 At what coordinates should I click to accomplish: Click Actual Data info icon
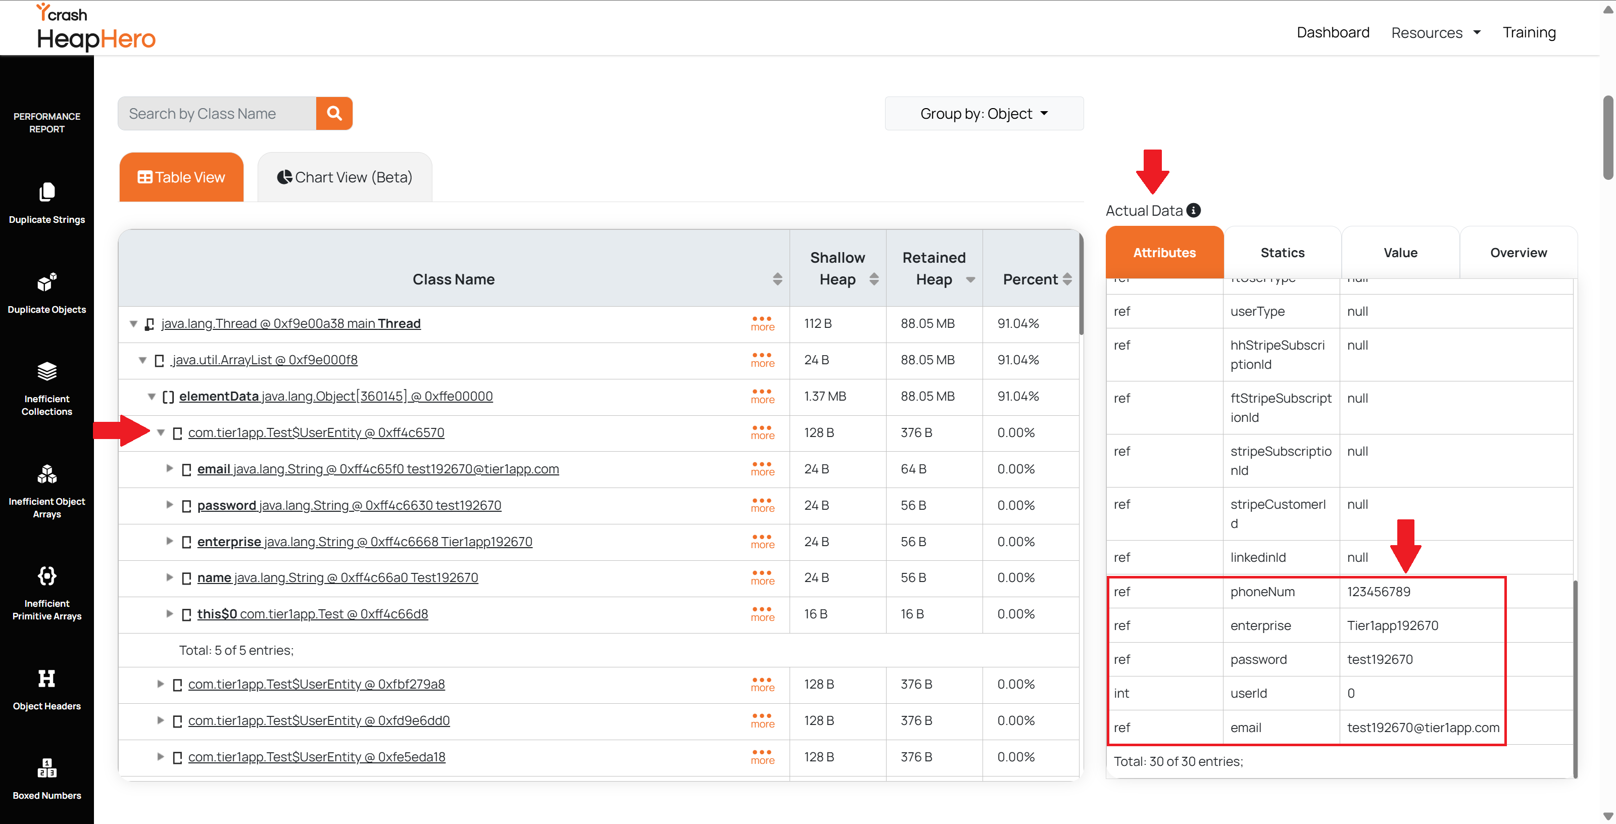[x=1194, y=211]
